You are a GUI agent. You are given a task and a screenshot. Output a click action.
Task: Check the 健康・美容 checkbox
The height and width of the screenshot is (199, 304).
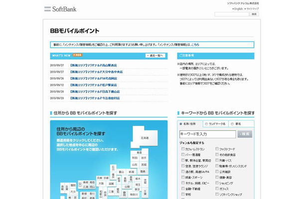pyautogui.click(x=217, y=177)
